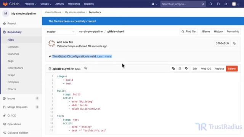Click the commit hash 3fb6e9c6

point(222,43)
